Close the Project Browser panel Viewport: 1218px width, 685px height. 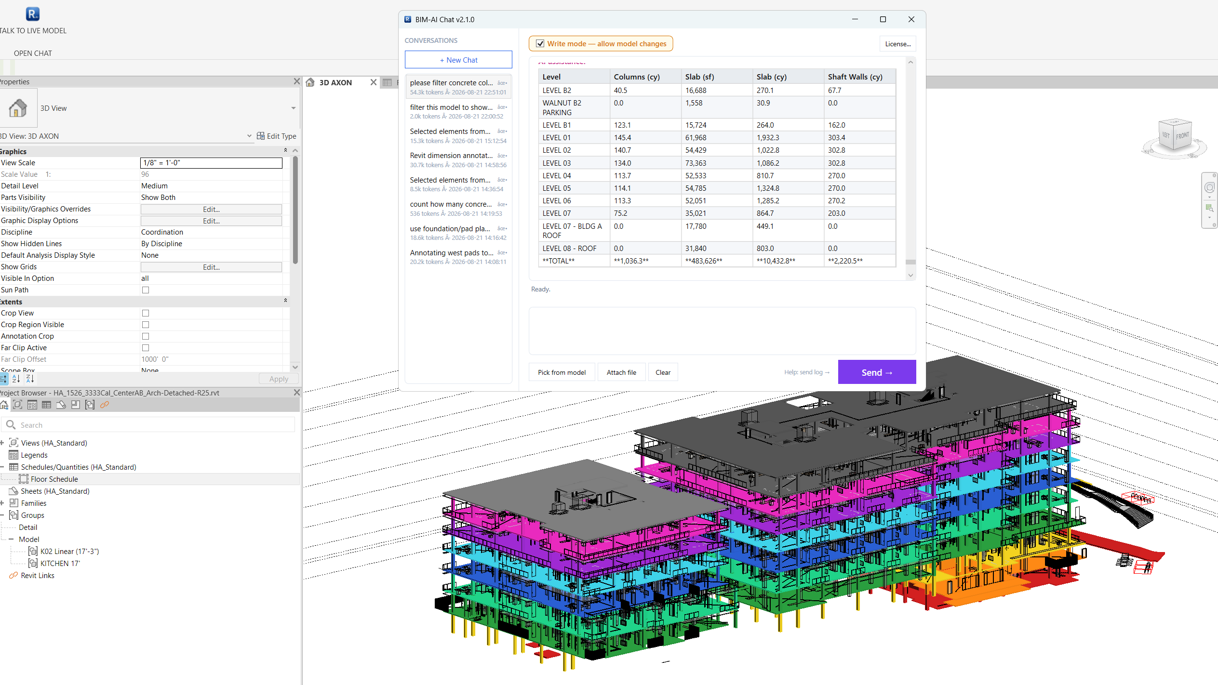click(x=297, y=393)
